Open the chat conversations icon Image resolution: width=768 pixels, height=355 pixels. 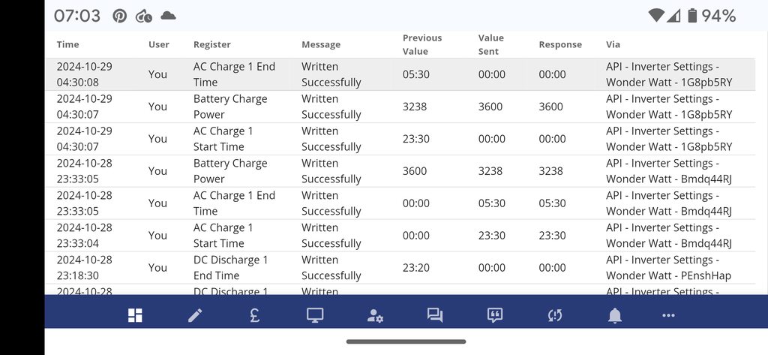click(x=435, y=316)
